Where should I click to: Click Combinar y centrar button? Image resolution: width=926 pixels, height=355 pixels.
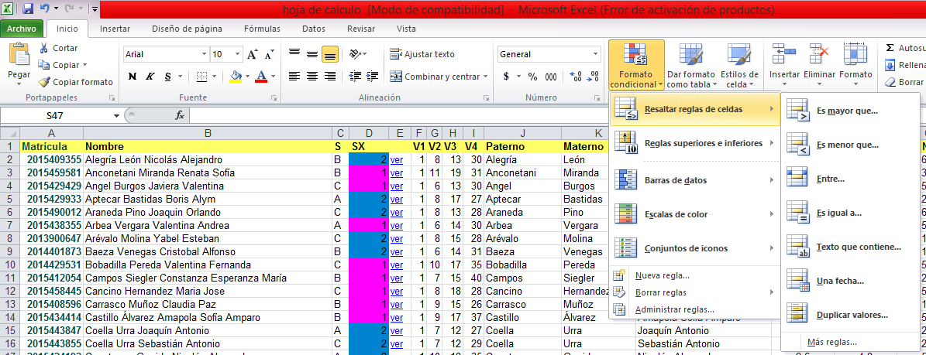(438, 77)
